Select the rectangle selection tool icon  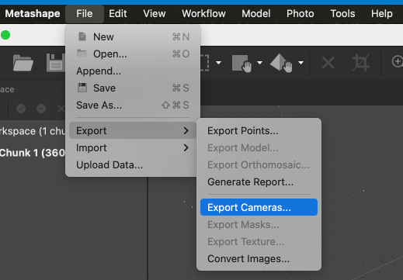point(204,63)
